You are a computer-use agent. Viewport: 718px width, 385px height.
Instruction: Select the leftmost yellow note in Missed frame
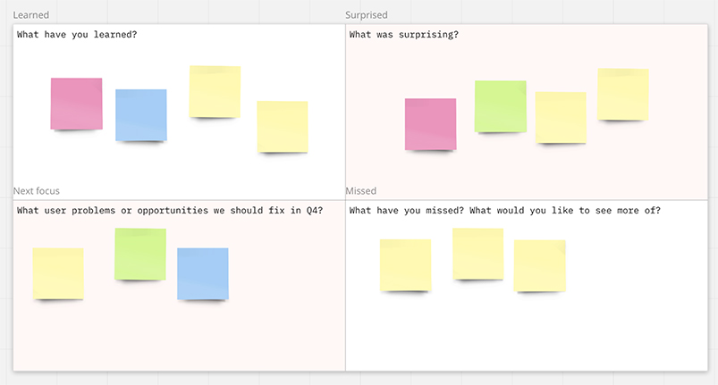[405, 264]
